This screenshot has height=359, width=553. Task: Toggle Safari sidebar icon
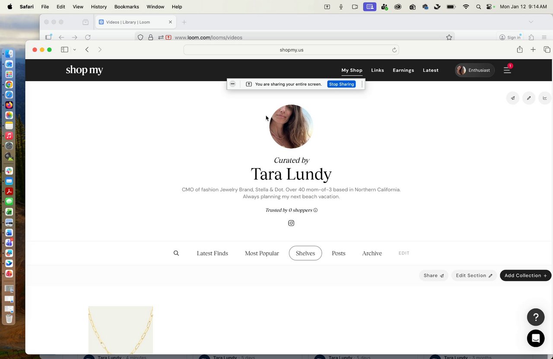64,50
